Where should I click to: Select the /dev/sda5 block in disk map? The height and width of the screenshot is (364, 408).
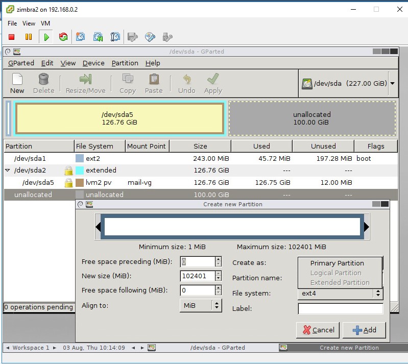(119, 118)
